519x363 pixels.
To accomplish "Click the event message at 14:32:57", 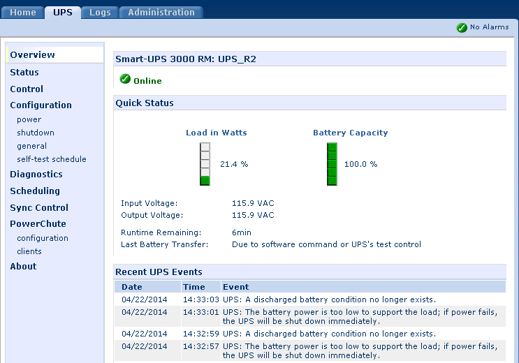I will pyautogui.click(x=360, y=350).
